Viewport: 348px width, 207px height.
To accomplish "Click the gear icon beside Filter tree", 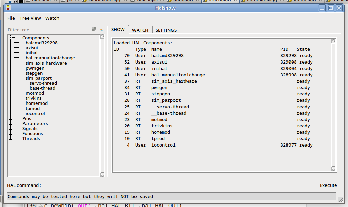I will pos(94,29).
